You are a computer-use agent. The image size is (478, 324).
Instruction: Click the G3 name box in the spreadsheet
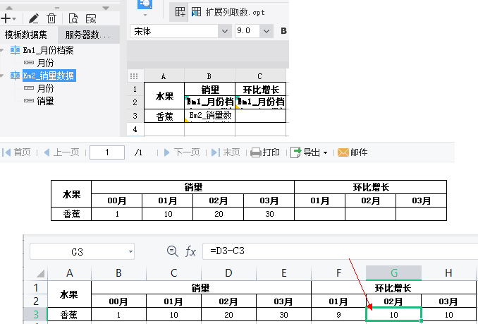coord(77,252)
